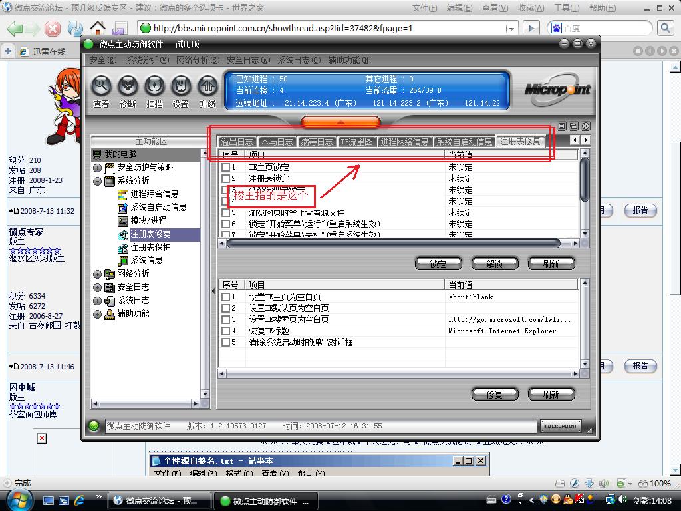Screen dimensions: 681x511
Task: Click the browser back arrow icon
Action: tap(15, 29)
